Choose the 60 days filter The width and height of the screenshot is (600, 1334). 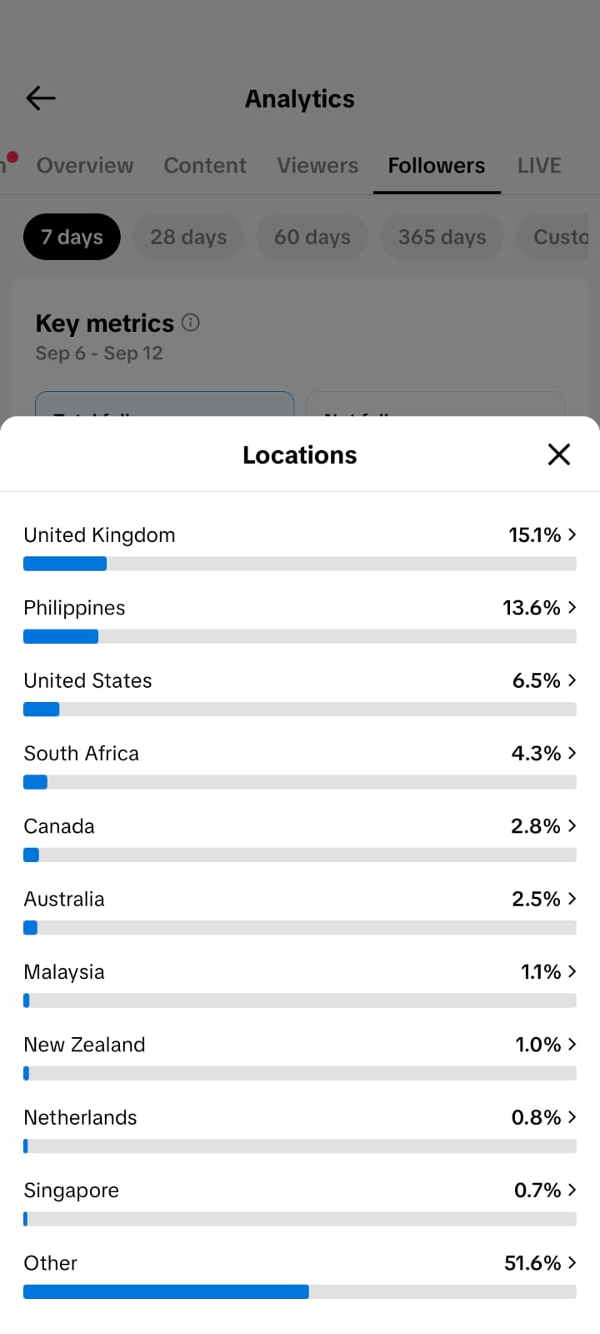pos(312,237)
